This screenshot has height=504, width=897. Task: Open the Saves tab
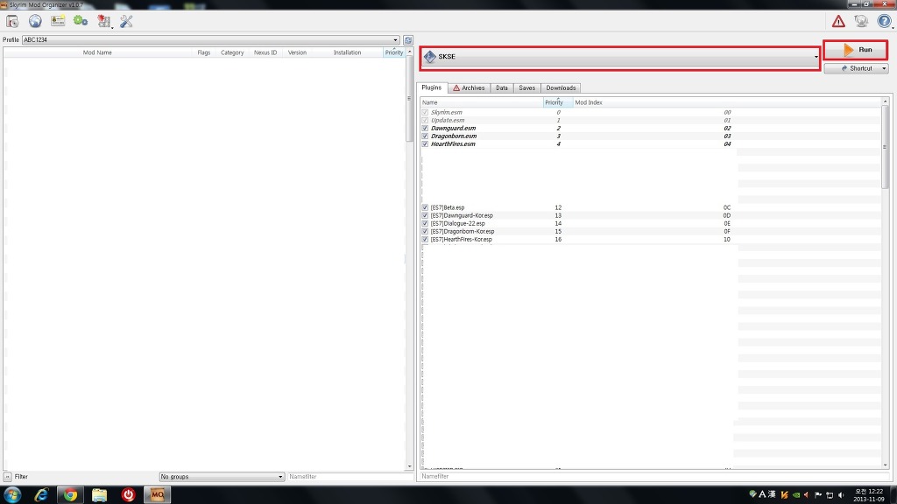tap(526, 88)
